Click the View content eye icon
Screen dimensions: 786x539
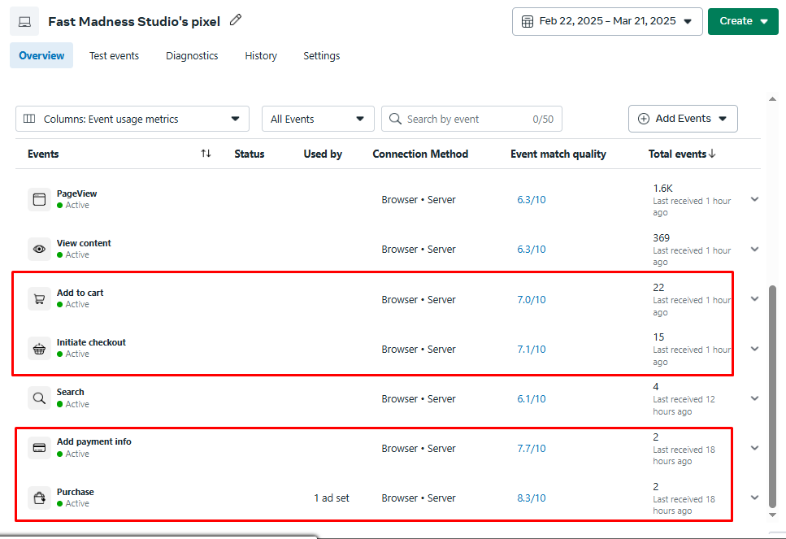[39, 250]
